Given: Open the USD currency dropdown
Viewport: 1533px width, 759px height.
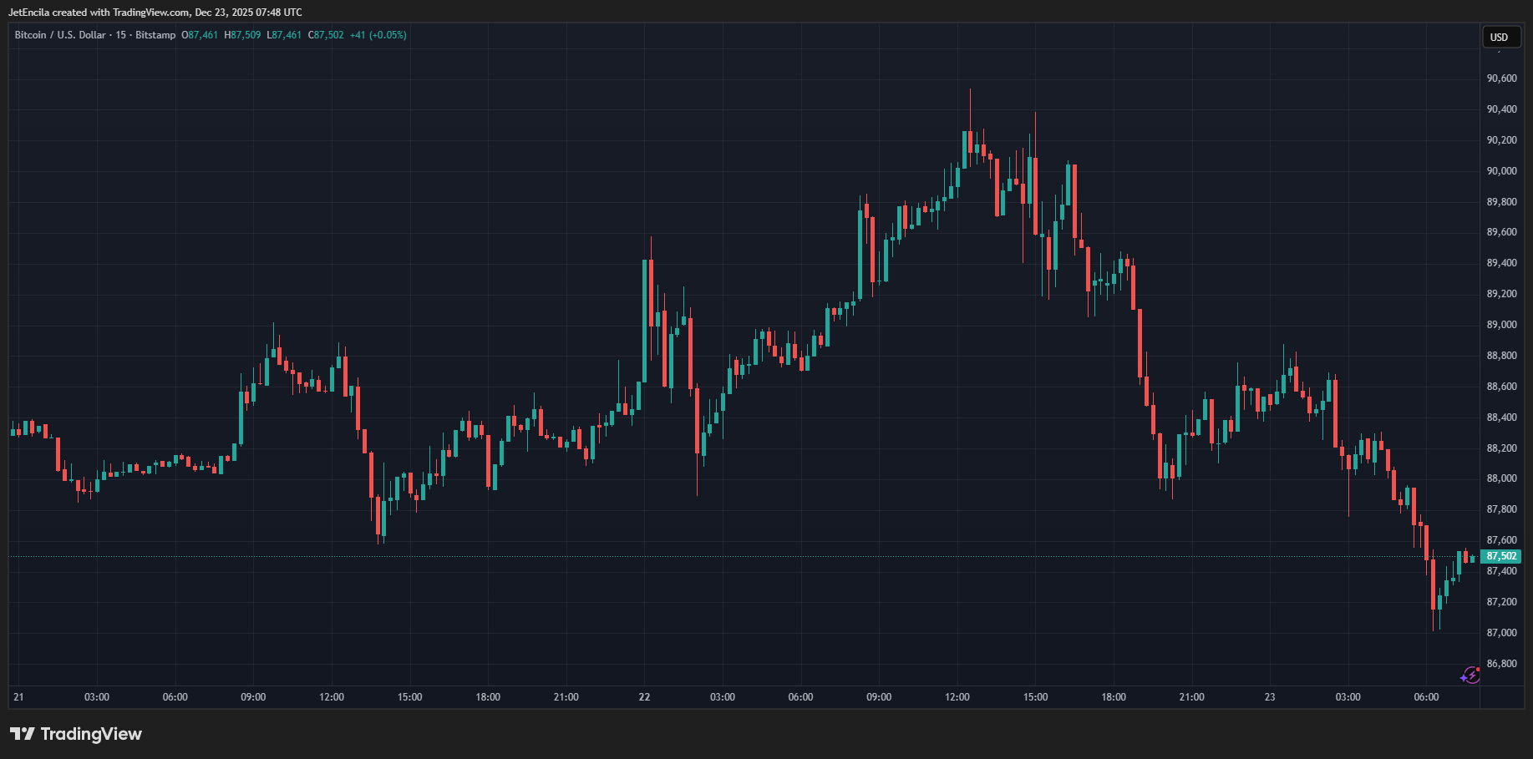Looking at the screenshot, I should pos(1500,37).
